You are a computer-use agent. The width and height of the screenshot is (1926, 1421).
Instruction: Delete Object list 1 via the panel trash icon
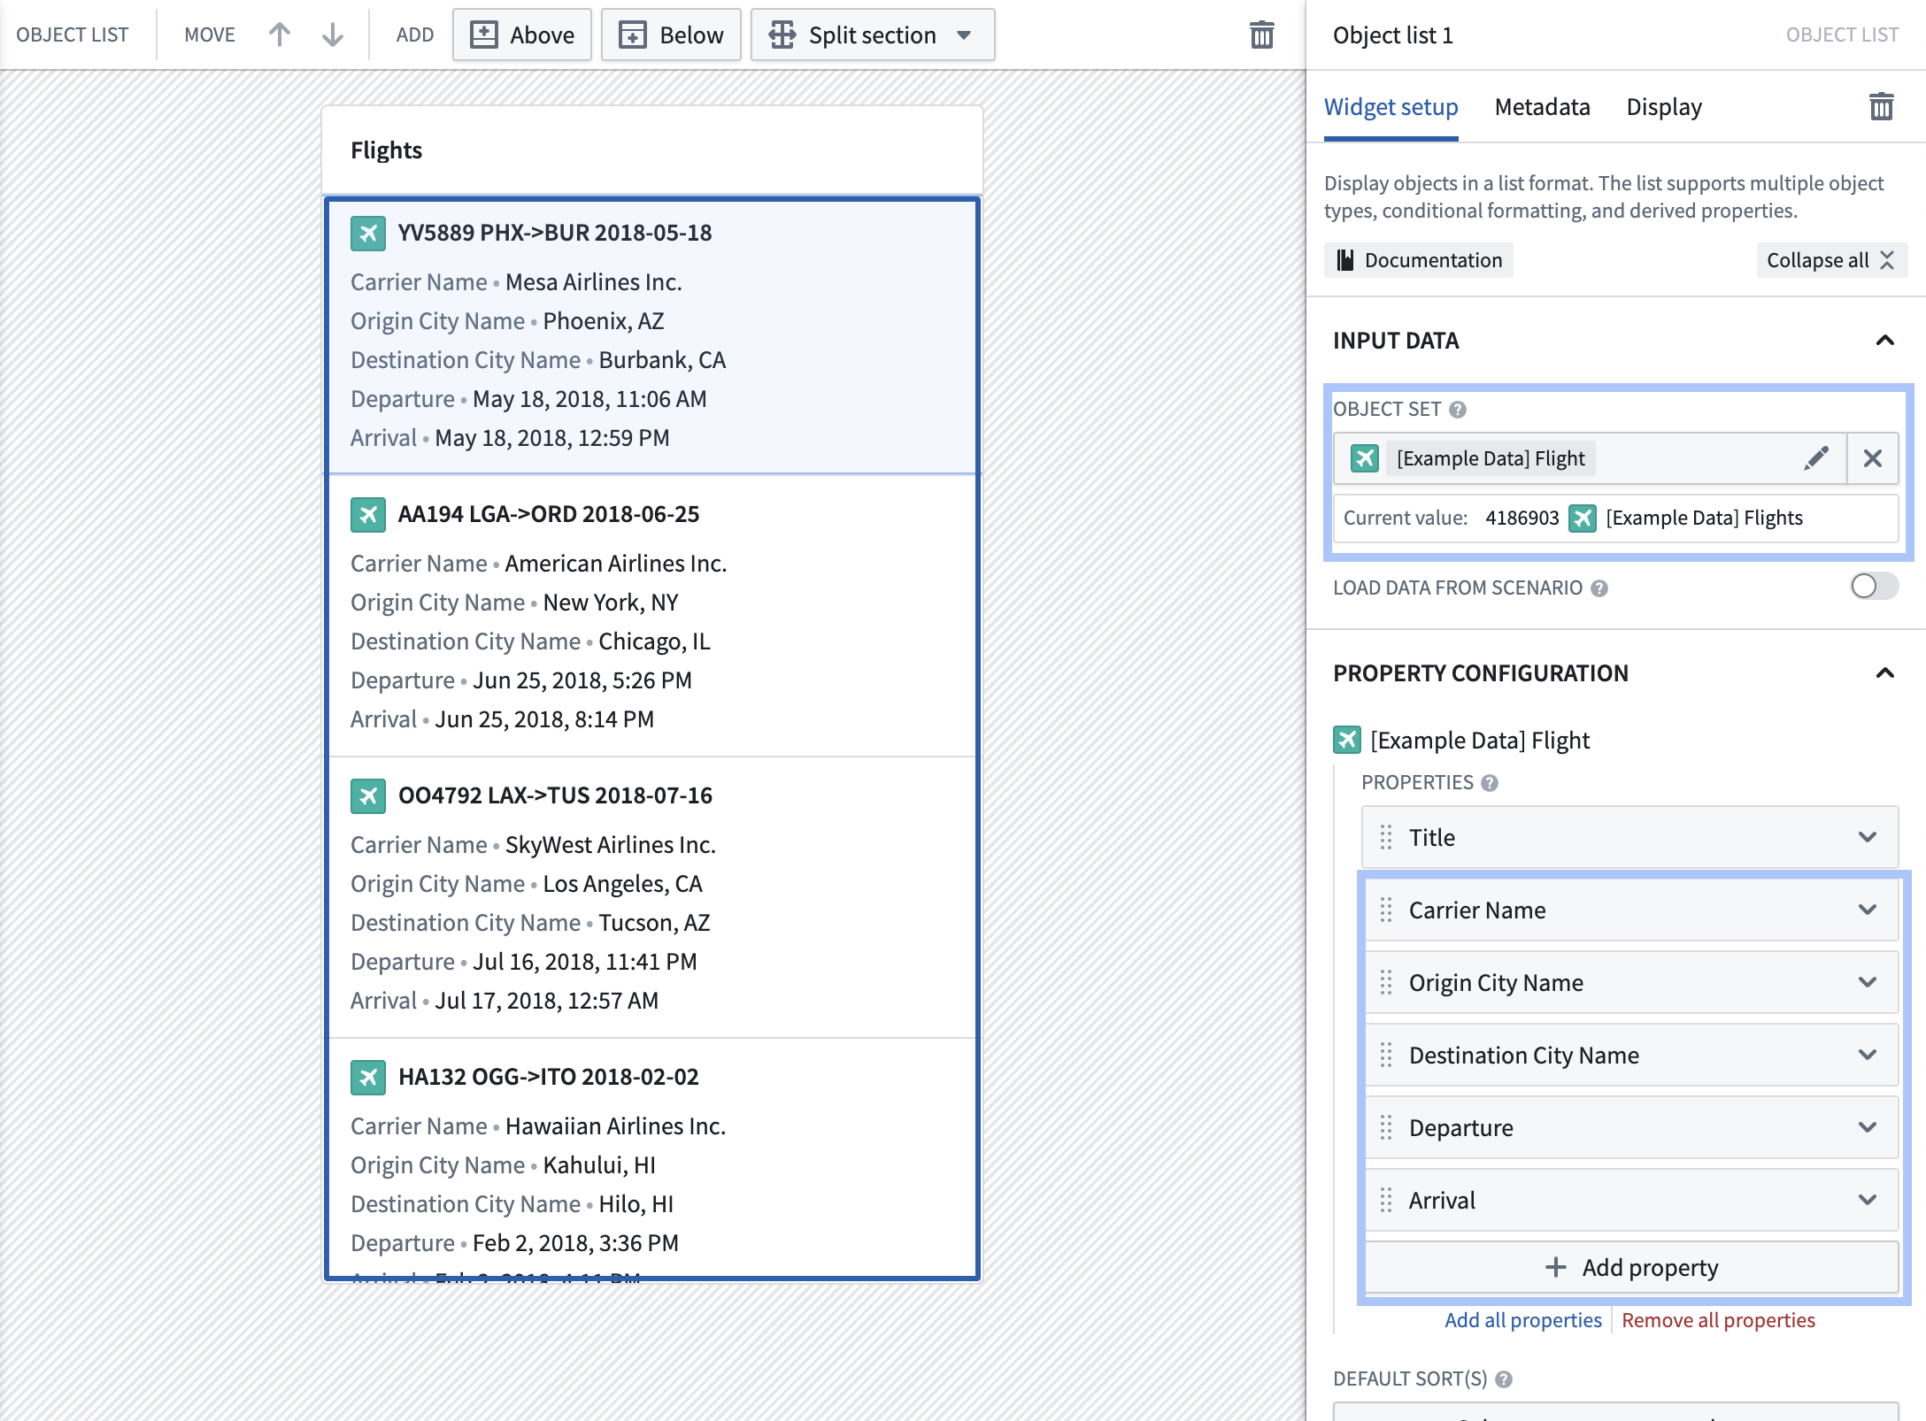pyautogui.click(x=1881, y=107)
